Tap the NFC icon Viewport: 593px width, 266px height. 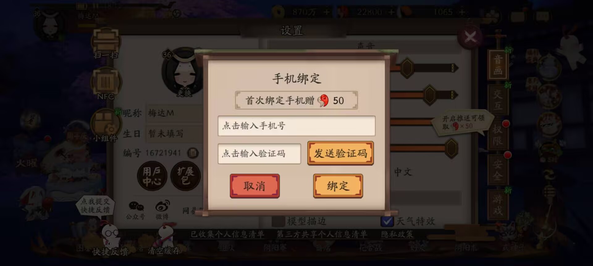(106, 84)
